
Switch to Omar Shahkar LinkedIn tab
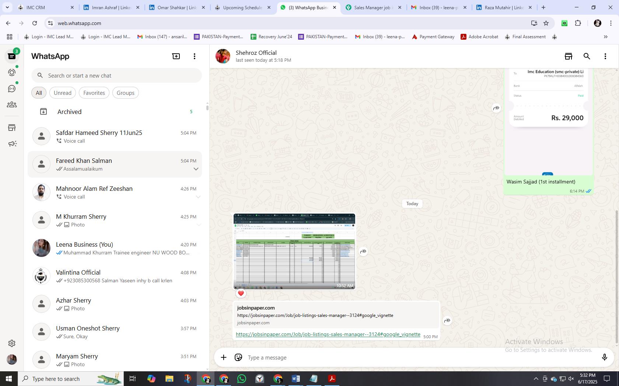point(177,7)
